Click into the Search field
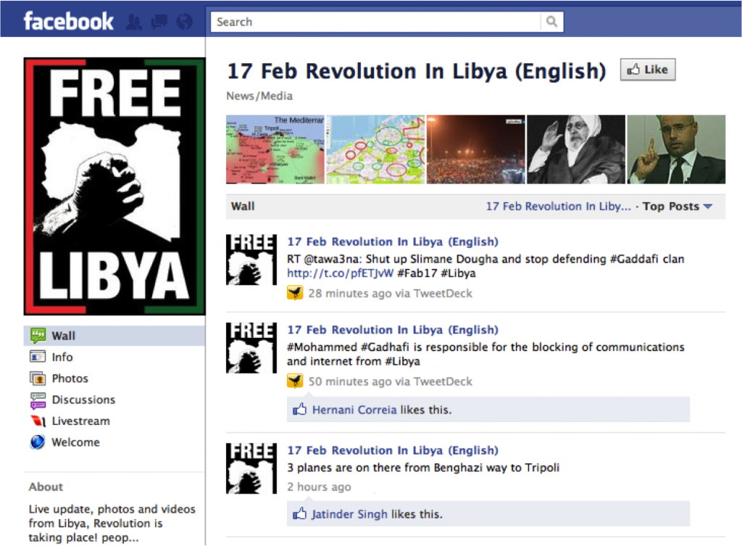 tap(375, 22)
